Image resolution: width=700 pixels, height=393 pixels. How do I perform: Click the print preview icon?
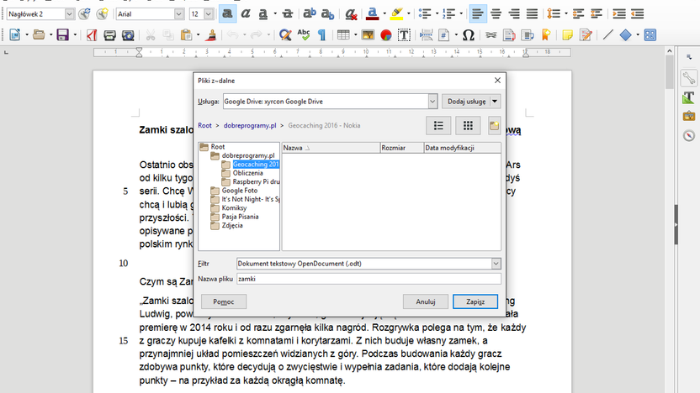[128, 34]
